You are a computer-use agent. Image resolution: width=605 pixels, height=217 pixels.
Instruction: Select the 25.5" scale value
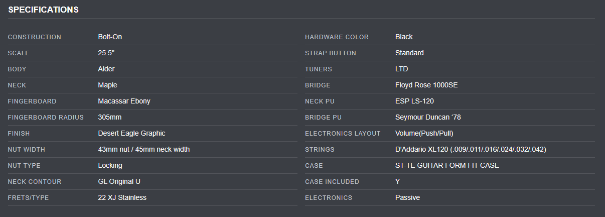click(106, 53)
